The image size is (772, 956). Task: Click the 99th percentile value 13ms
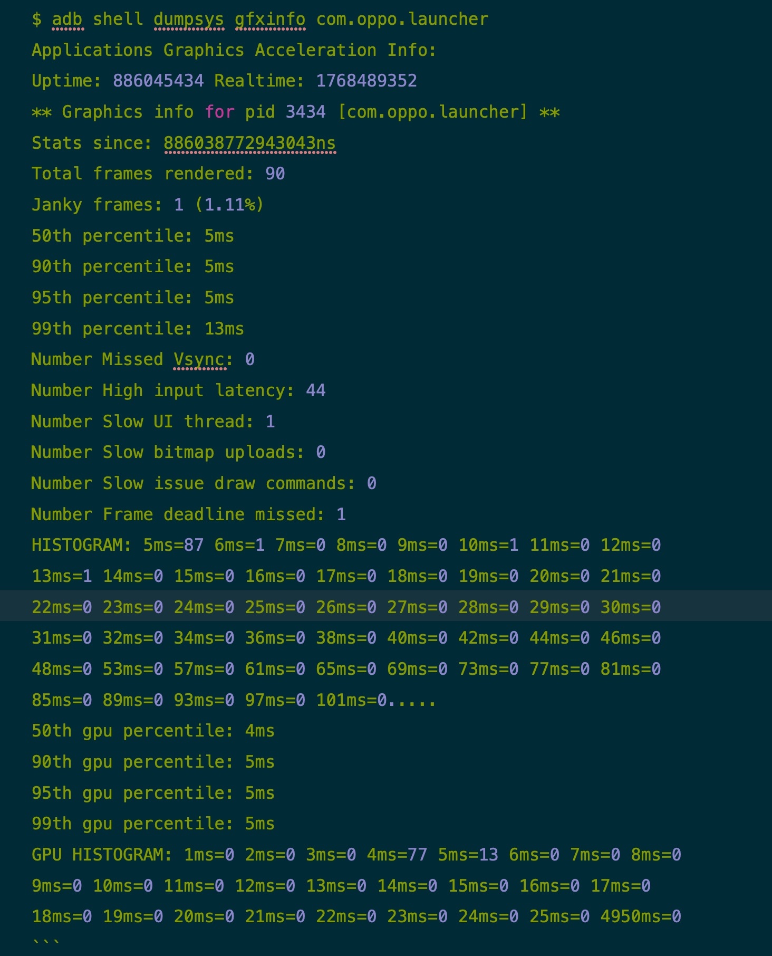coord(224,329)
